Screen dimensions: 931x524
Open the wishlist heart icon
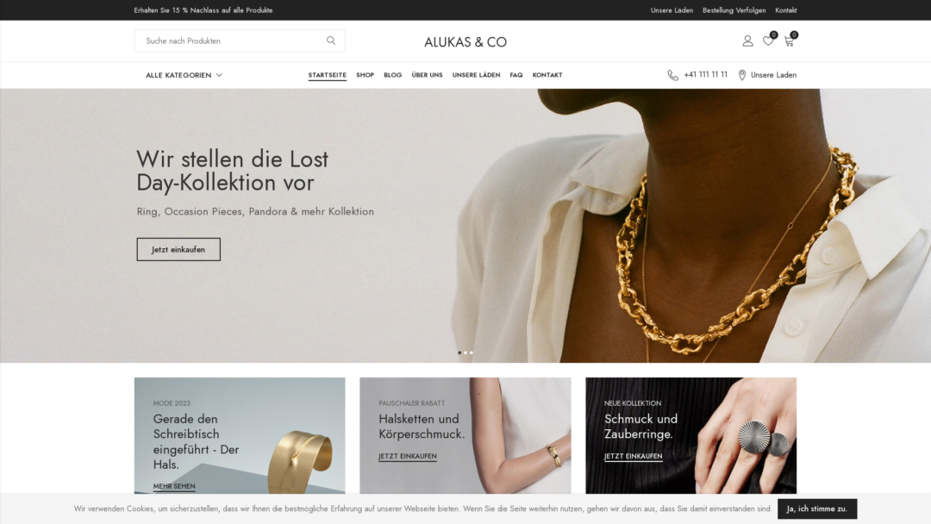click(x=768, y=41)
